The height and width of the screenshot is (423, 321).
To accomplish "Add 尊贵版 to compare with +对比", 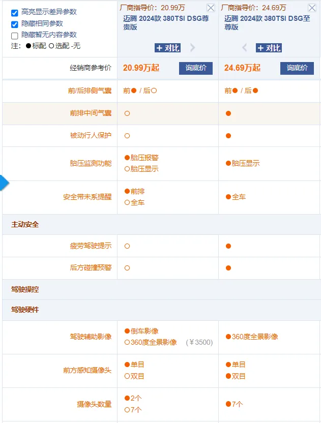I will point(168,48).
